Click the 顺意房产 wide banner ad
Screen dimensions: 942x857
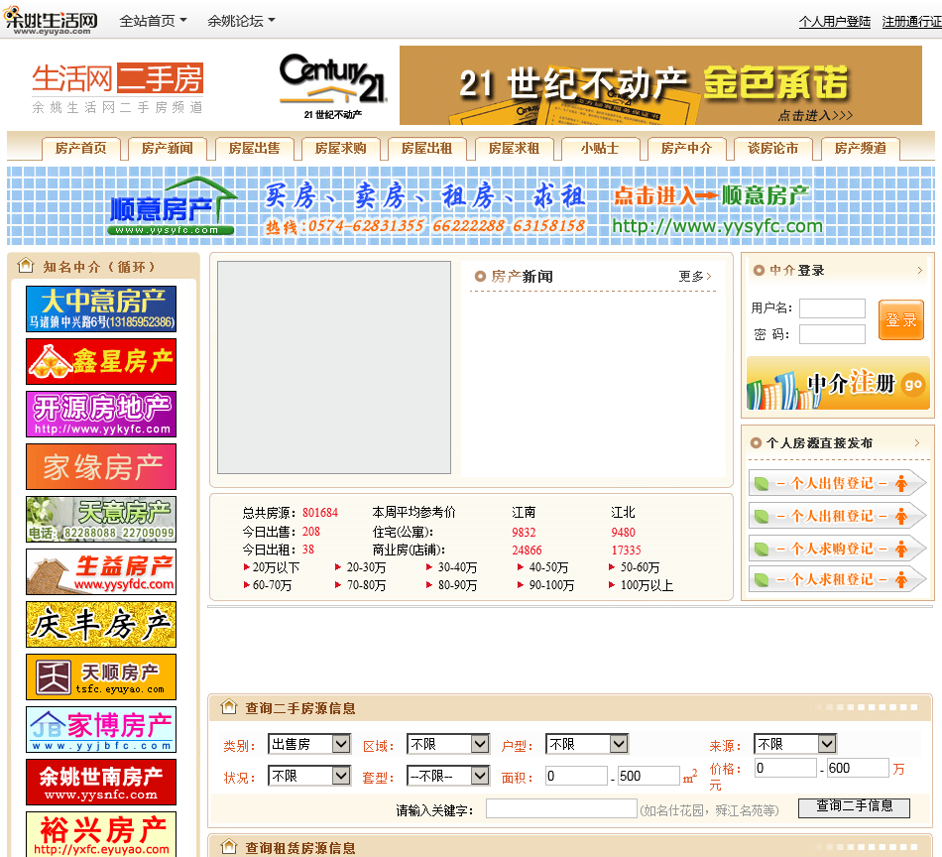click(470, 206)
